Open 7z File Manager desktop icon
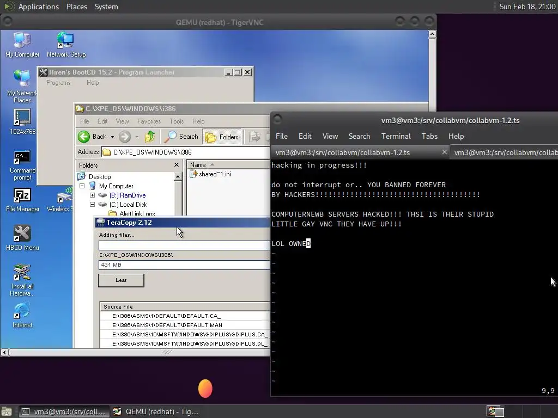The image size is (558, 418). (22, 200)
